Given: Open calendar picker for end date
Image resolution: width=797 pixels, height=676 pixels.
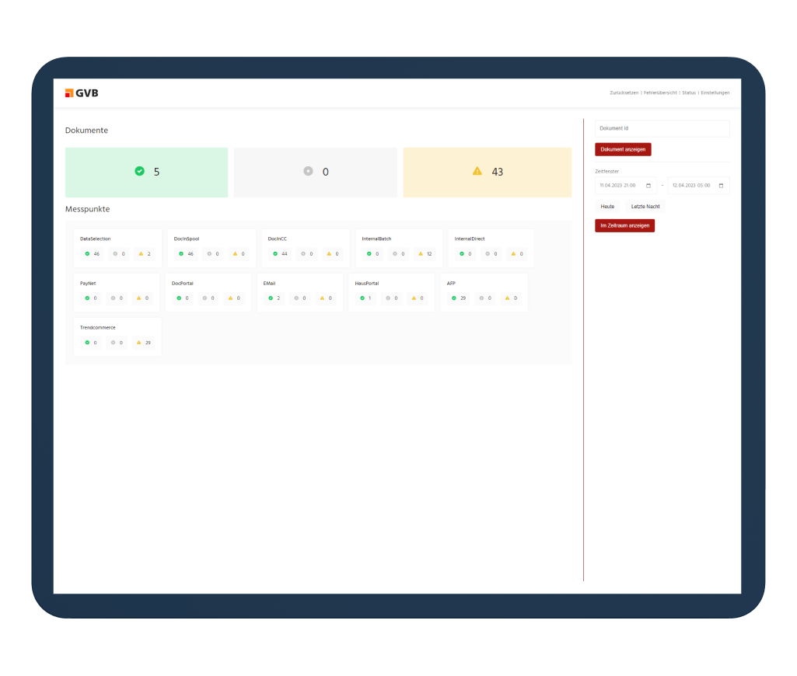Looking at the screenshot, I should (x=721, y=186).
